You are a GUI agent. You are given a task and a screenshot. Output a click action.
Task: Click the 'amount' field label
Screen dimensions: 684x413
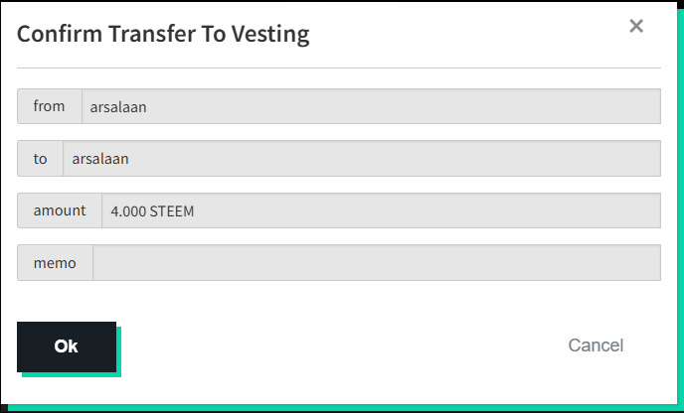[60, 210]
